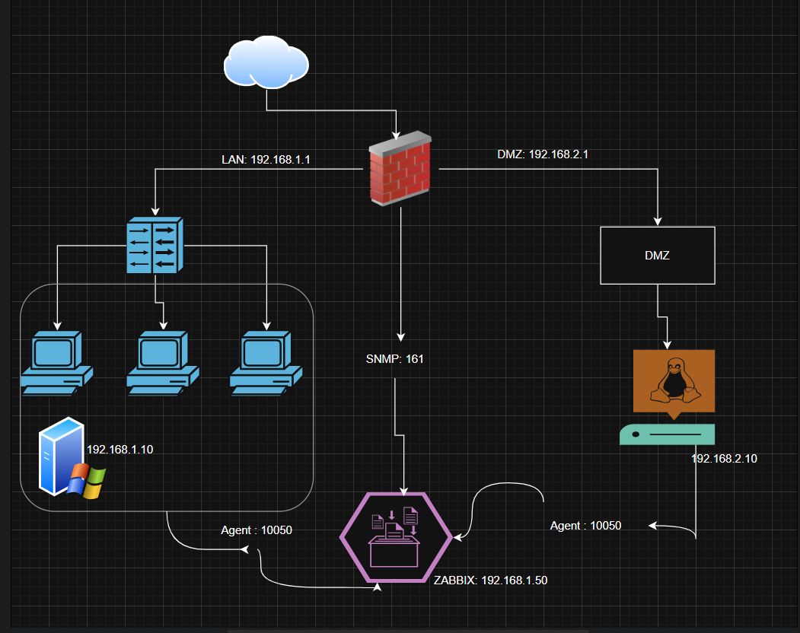Click the ZABBIX: 192.168.1.50 label
The image size is (800, 633).
coord(490,581)
